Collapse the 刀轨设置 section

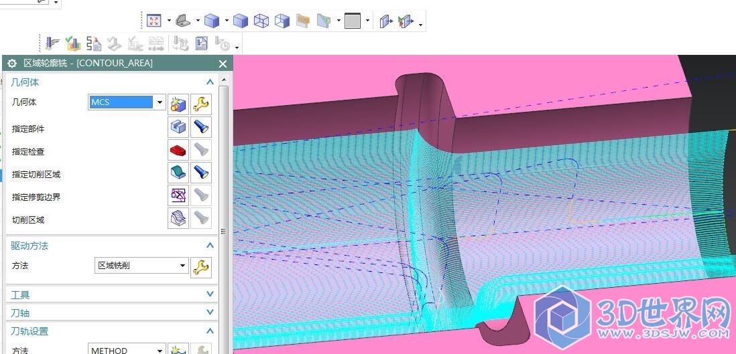pyautogui.click(x=210, y=331)
